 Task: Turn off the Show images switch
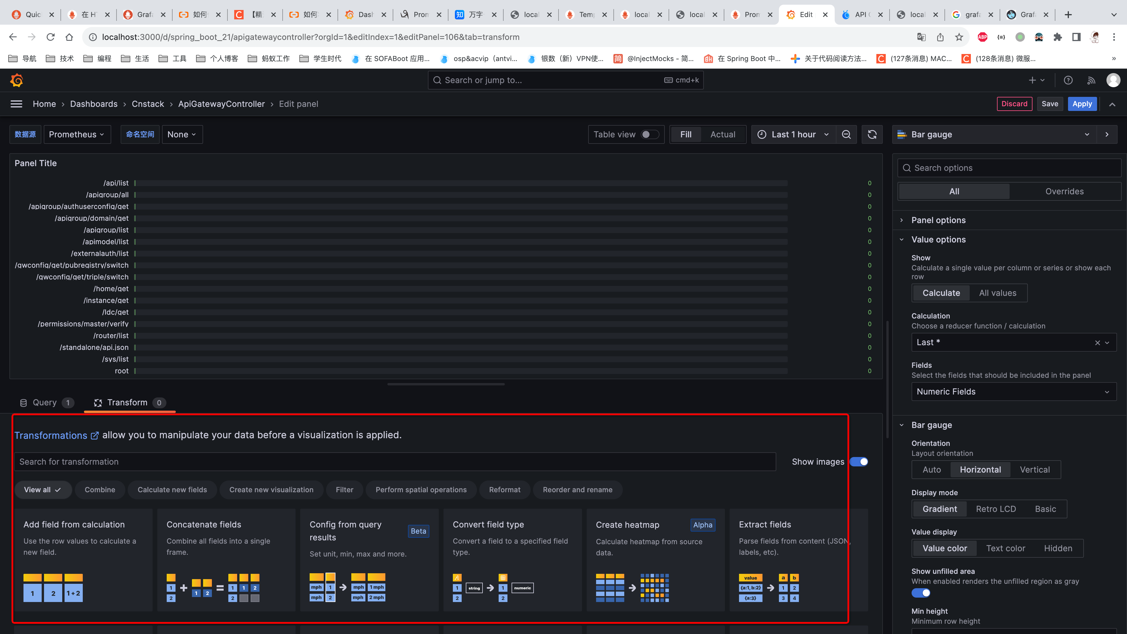coord(859,462)
